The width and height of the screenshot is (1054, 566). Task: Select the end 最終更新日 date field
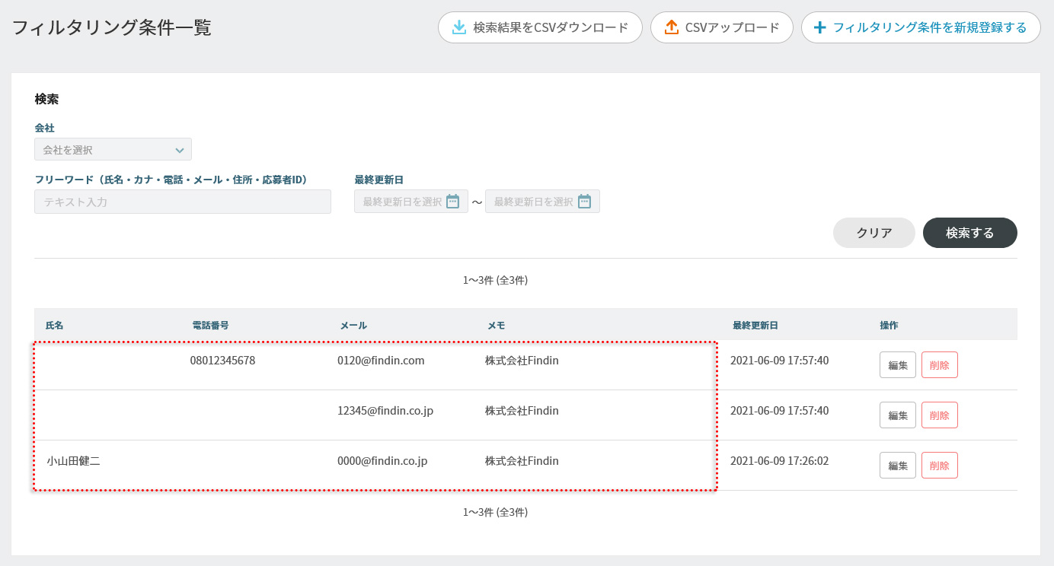point(533,202)
